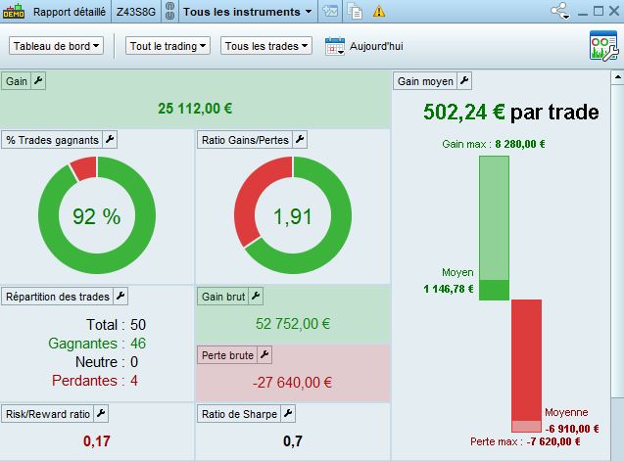The height and width of the screenshot is (461, 624).
Task: Click the Aujourd'hui date label
Action: pos(376,46)
